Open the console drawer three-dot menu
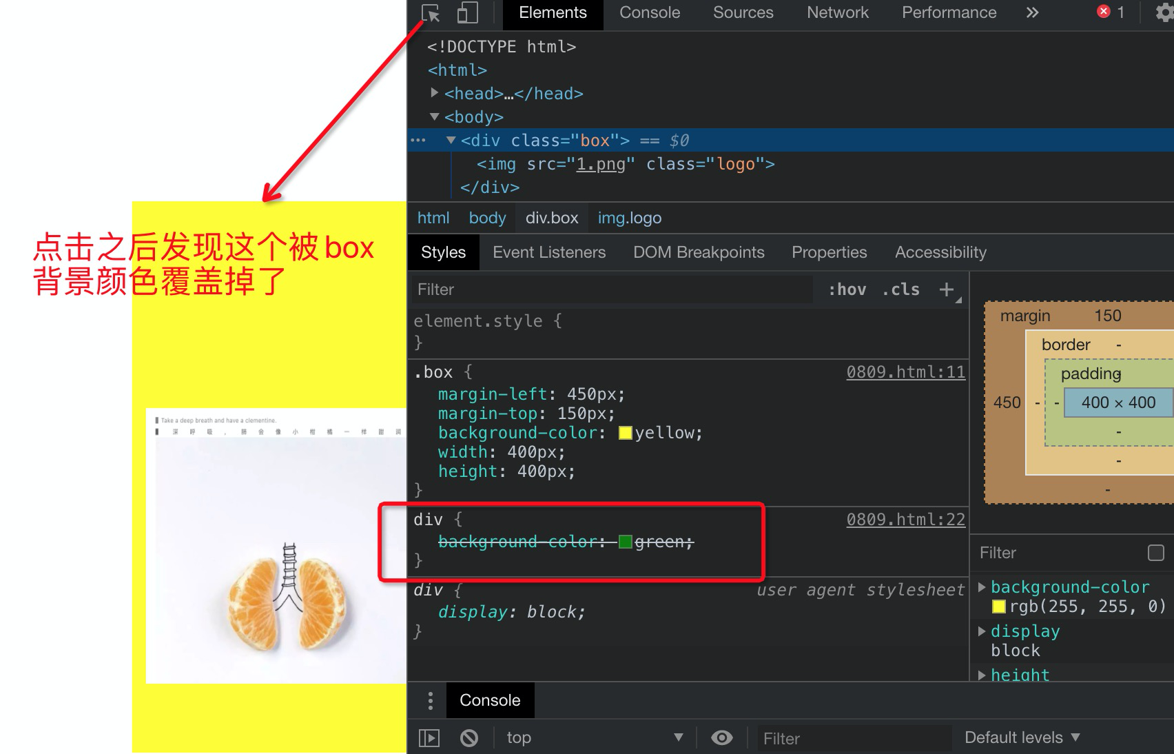Screen dimensions: 1174x754 coord(430,700)
